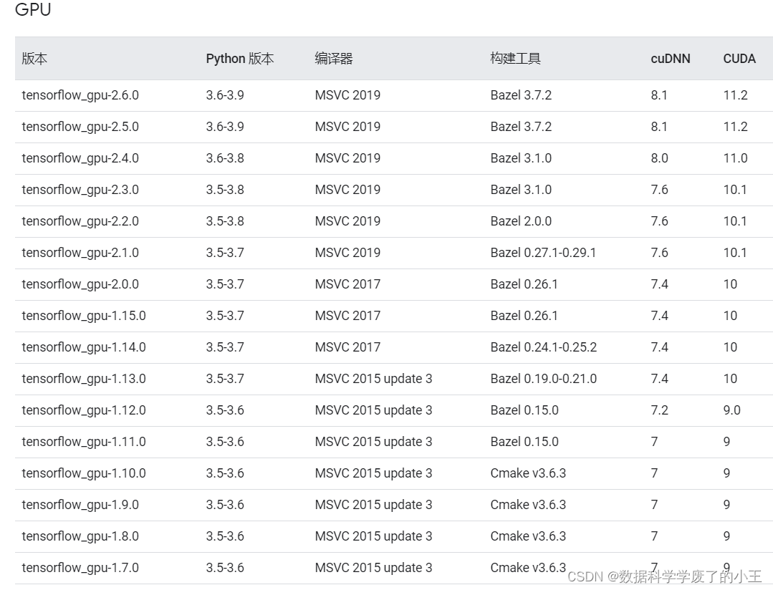Click MSVC 2019 in the tensorflow_gpu-2.6.0 row

pos(347,95)
